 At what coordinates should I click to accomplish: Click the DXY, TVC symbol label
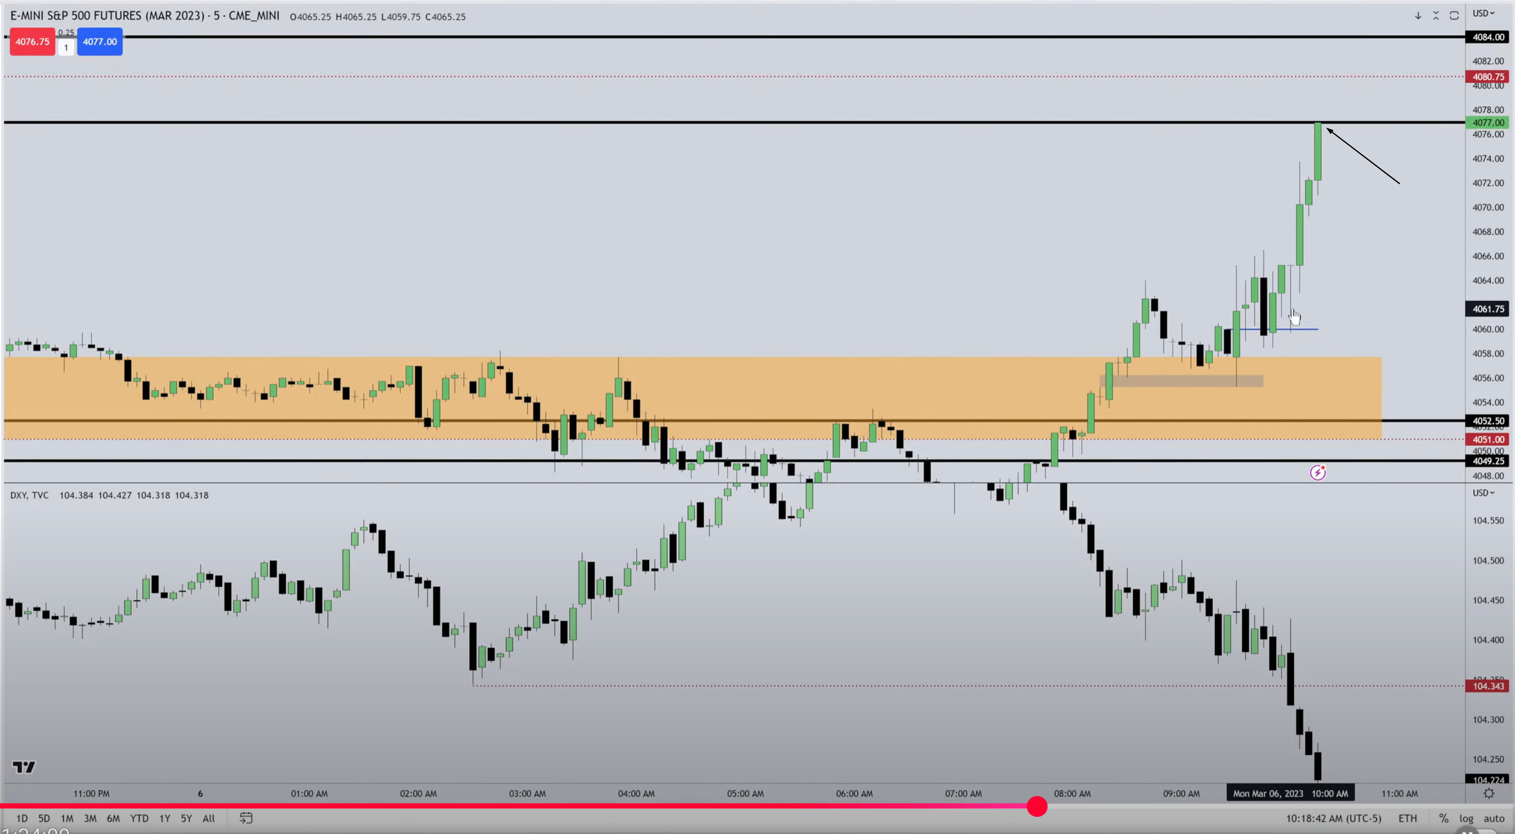tap(29, 495)
